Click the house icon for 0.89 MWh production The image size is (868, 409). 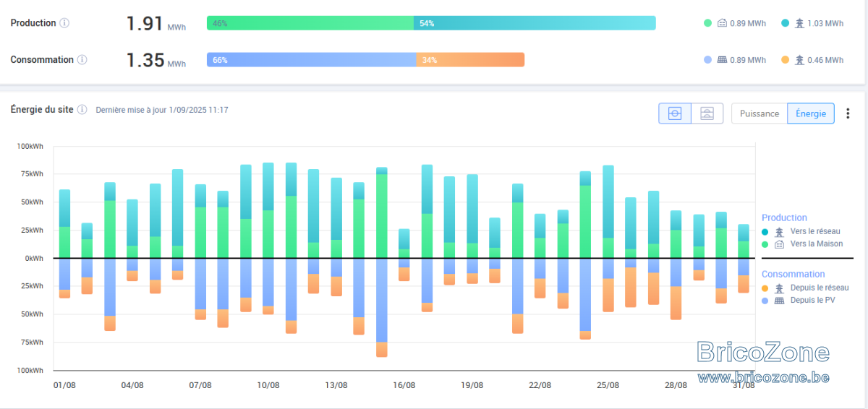pos(722,23)
